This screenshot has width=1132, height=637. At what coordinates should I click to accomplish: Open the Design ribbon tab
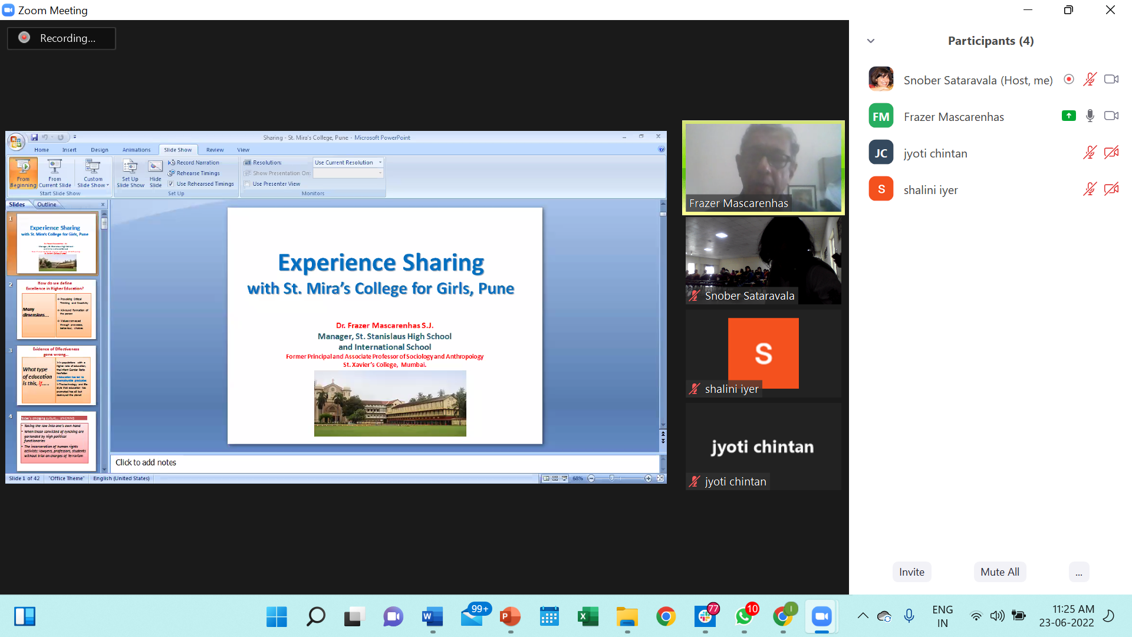[x=100, y=150]
